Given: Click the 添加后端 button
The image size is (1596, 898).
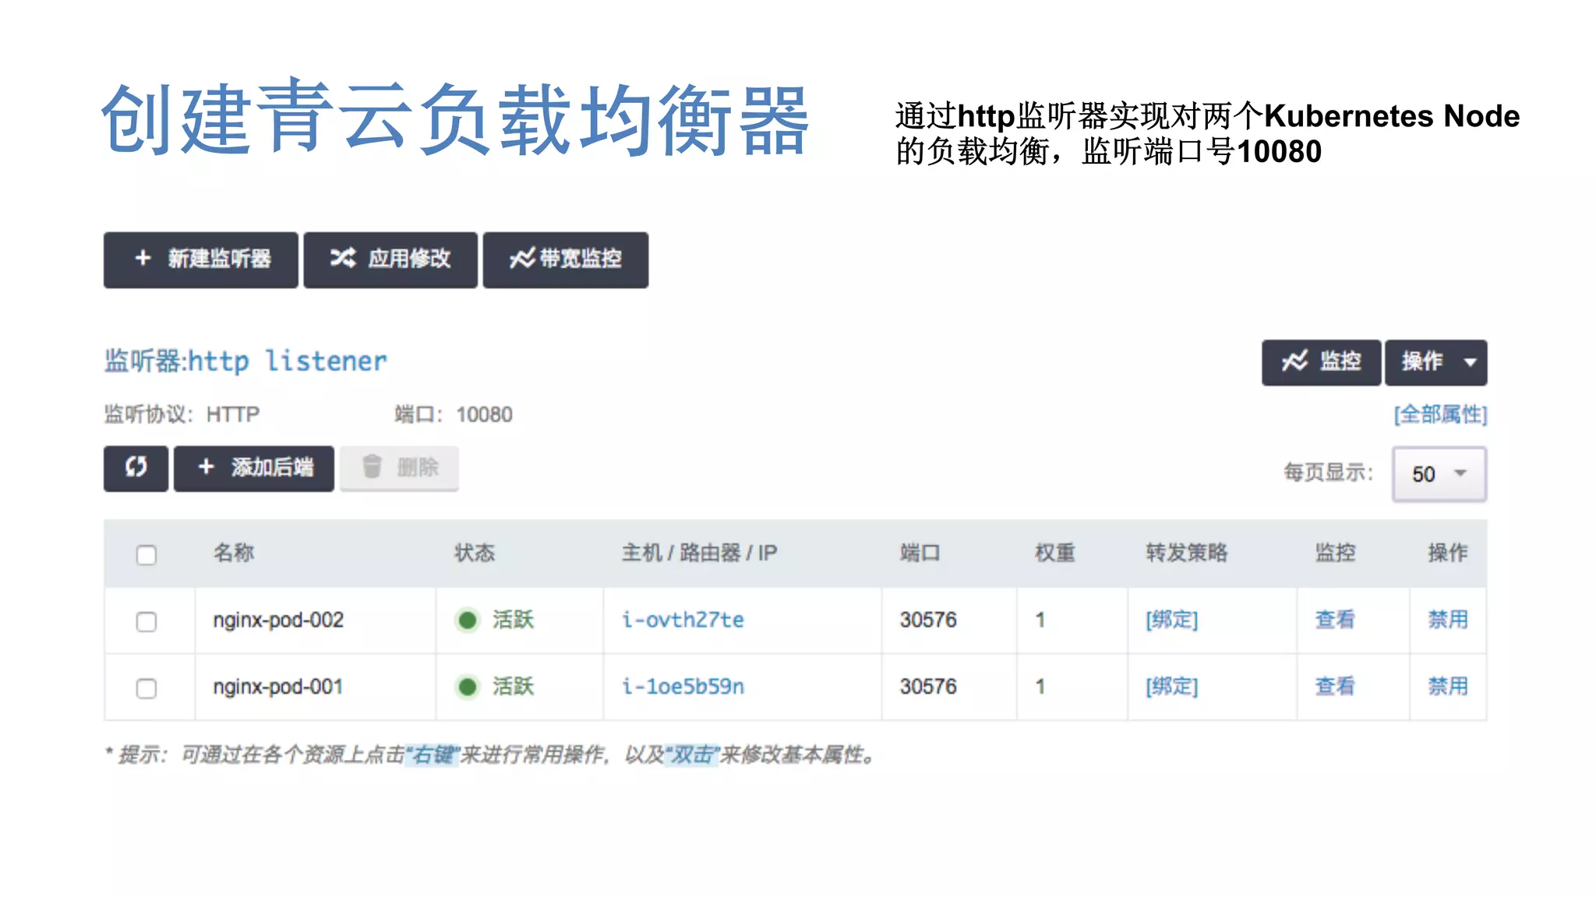Looking at the screenshot, I should pos(254,468).
